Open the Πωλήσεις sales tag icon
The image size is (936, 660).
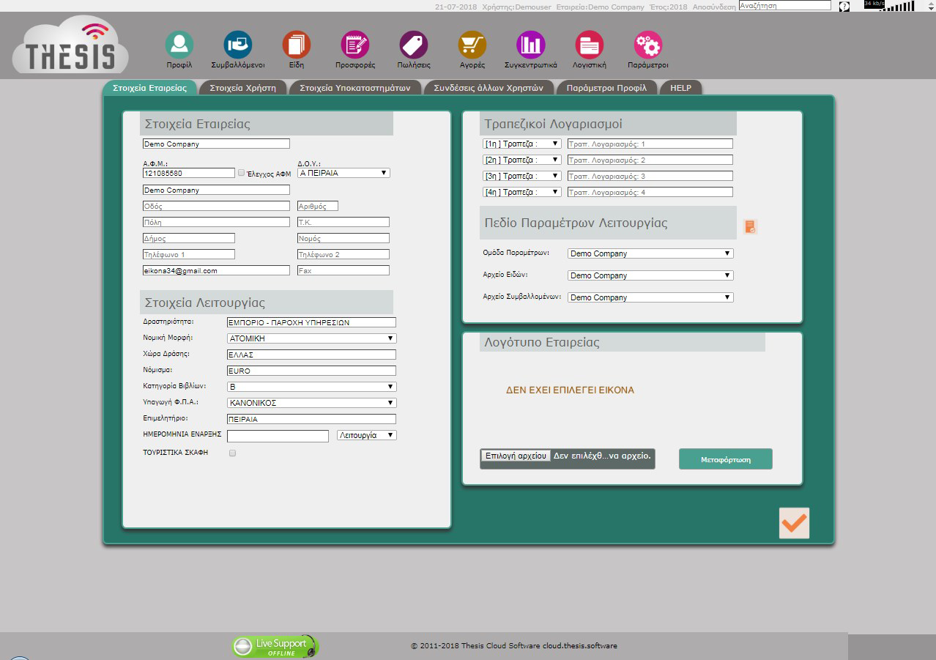(414, 45)
